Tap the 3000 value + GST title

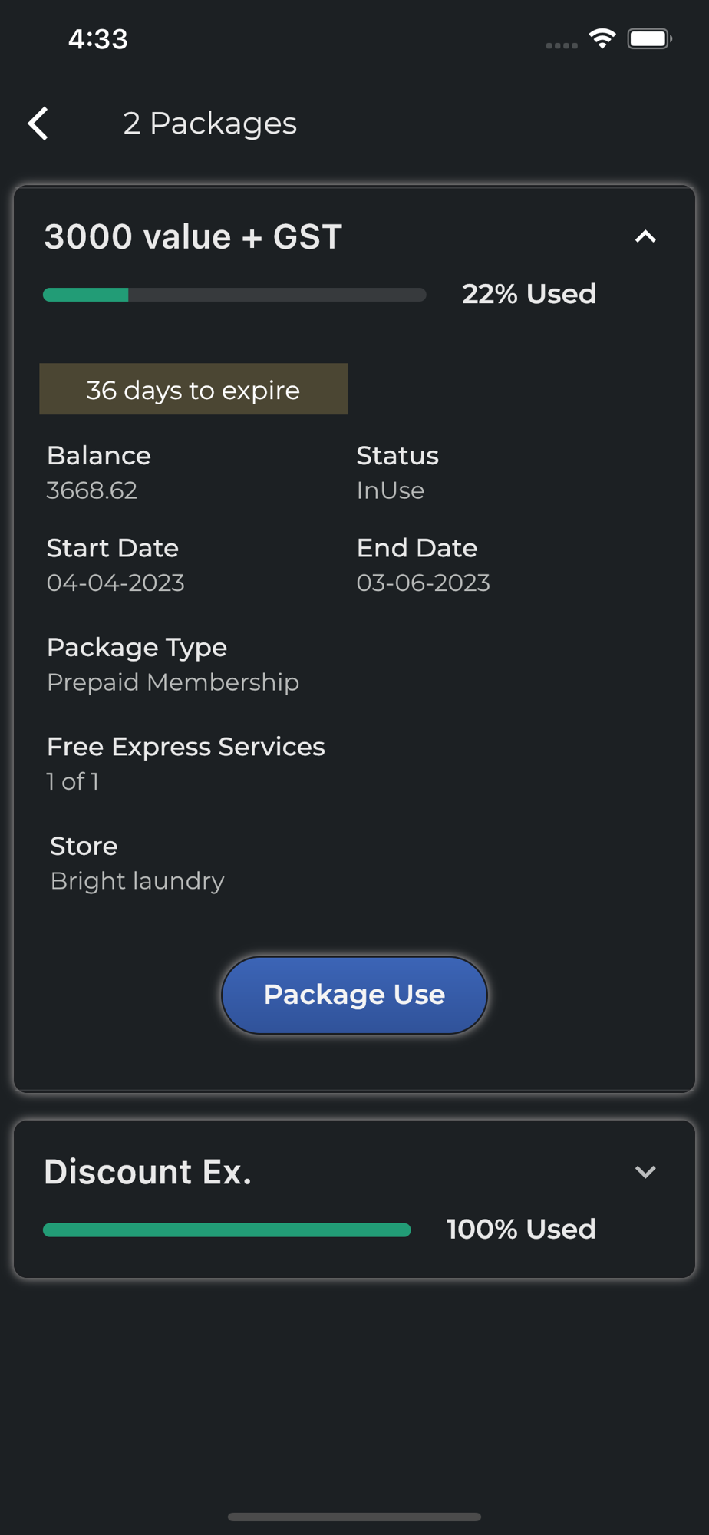tap(193, 237)
